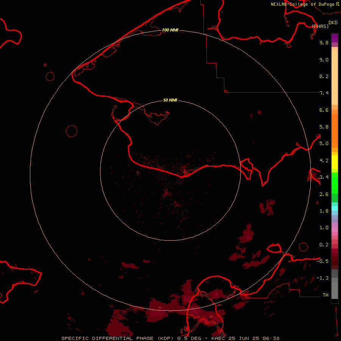341x341 pixels.
Task: Click the SPECIFIC DIFFERENTIAL PHASE (KDP) caption text
Action: point(118,338)
